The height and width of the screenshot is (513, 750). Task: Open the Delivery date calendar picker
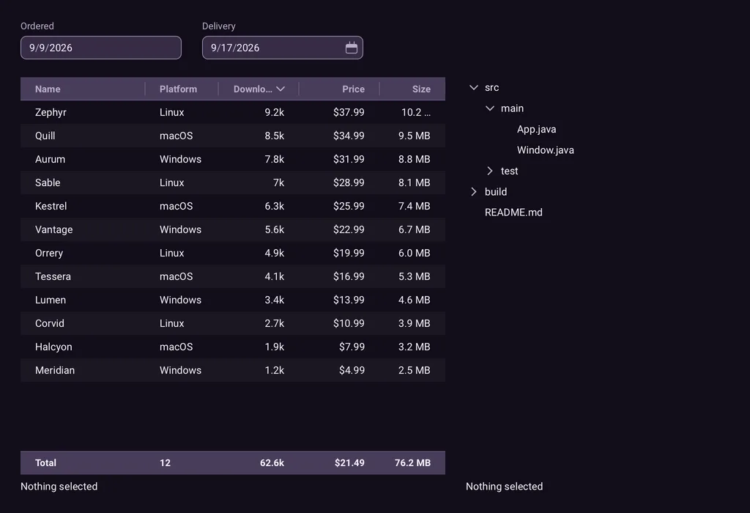(351, 48)
